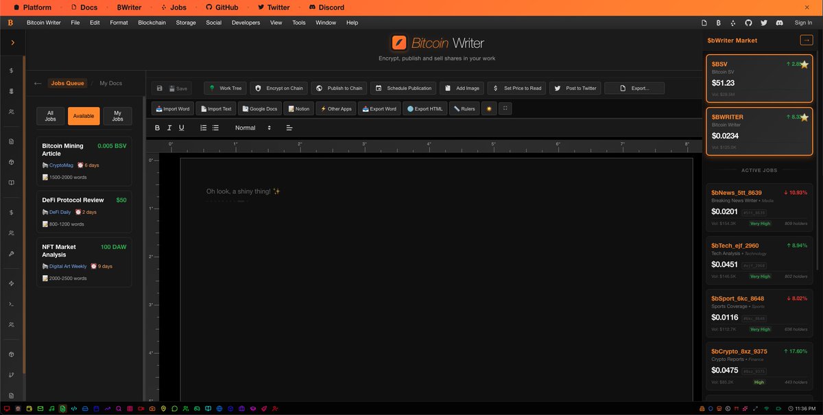823x415 pixels.
Task: Open the music note app in dock
Action: pyautogui.click(x=52, y=408)
